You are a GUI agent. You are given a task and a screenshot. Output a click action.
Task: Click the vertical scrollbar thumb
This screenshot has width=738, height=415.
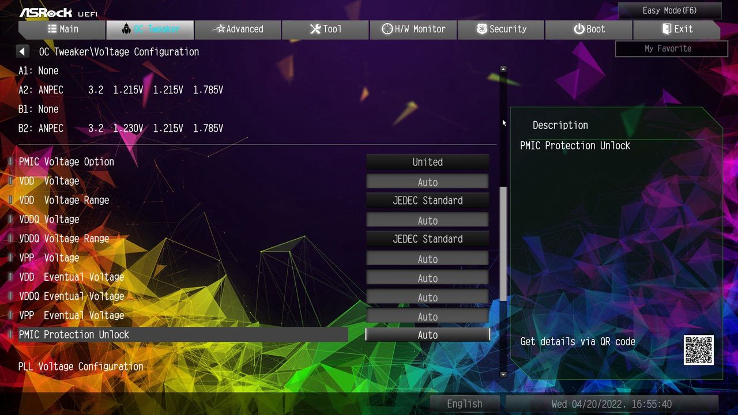tap(503, 243)
